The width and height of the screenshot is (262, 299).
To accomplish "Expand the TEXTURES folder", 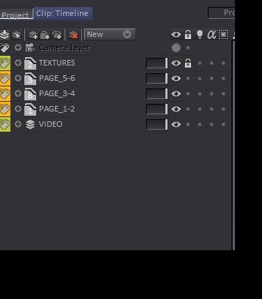I will point(18,63).
